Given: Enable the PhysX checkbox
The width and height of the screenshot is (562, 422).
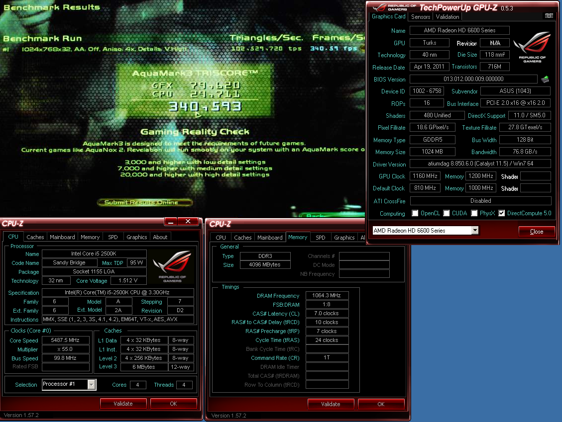Looking at the screenshot, I should (474, 213).
